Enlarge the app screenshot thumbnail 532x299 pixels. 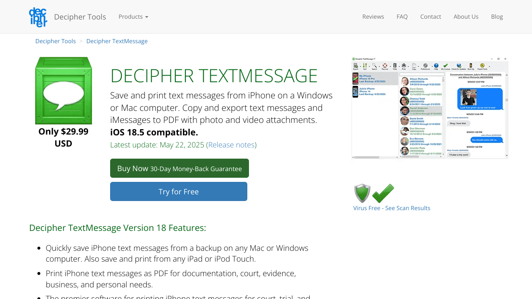pos(430,108)
